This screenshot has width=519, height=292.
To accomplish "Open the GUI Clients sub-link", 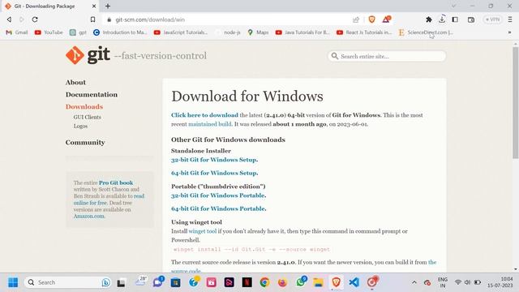I will pos(88,117).
